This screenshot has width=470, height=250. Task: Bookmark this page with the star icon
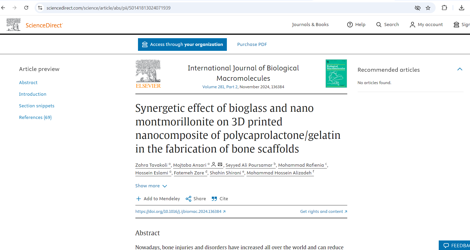tap(428, 8)
